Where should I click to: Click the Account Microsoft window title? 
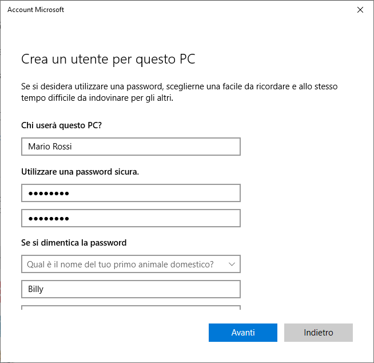(x=36, y=10)
